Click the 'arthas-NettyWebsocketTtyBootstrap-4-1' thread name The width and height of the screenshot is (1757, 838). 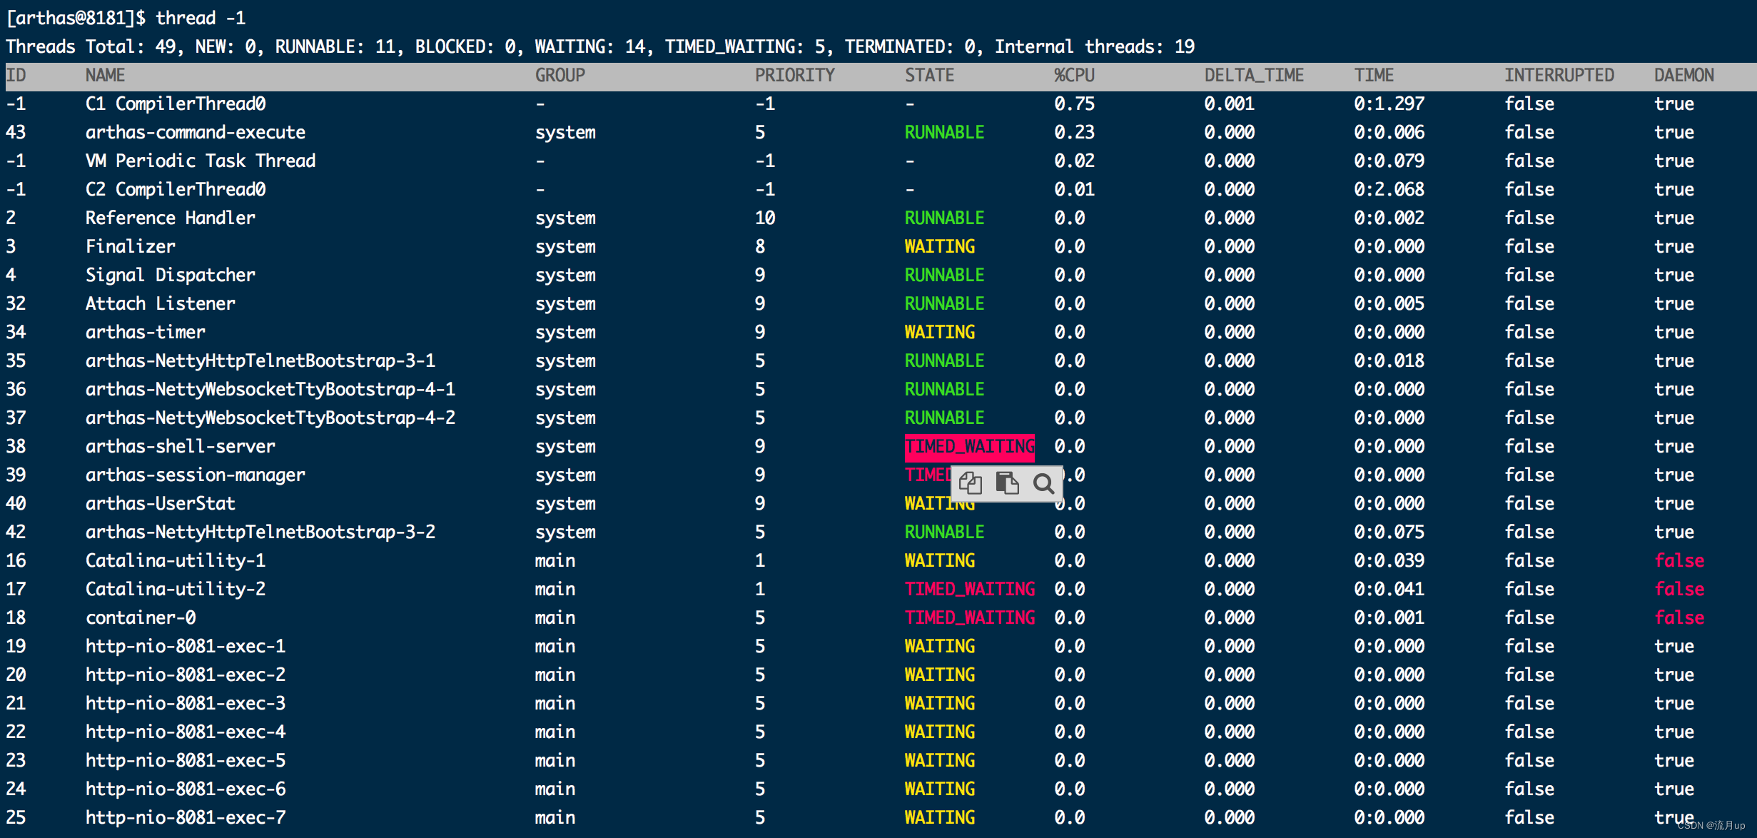(x=270, y=390)
